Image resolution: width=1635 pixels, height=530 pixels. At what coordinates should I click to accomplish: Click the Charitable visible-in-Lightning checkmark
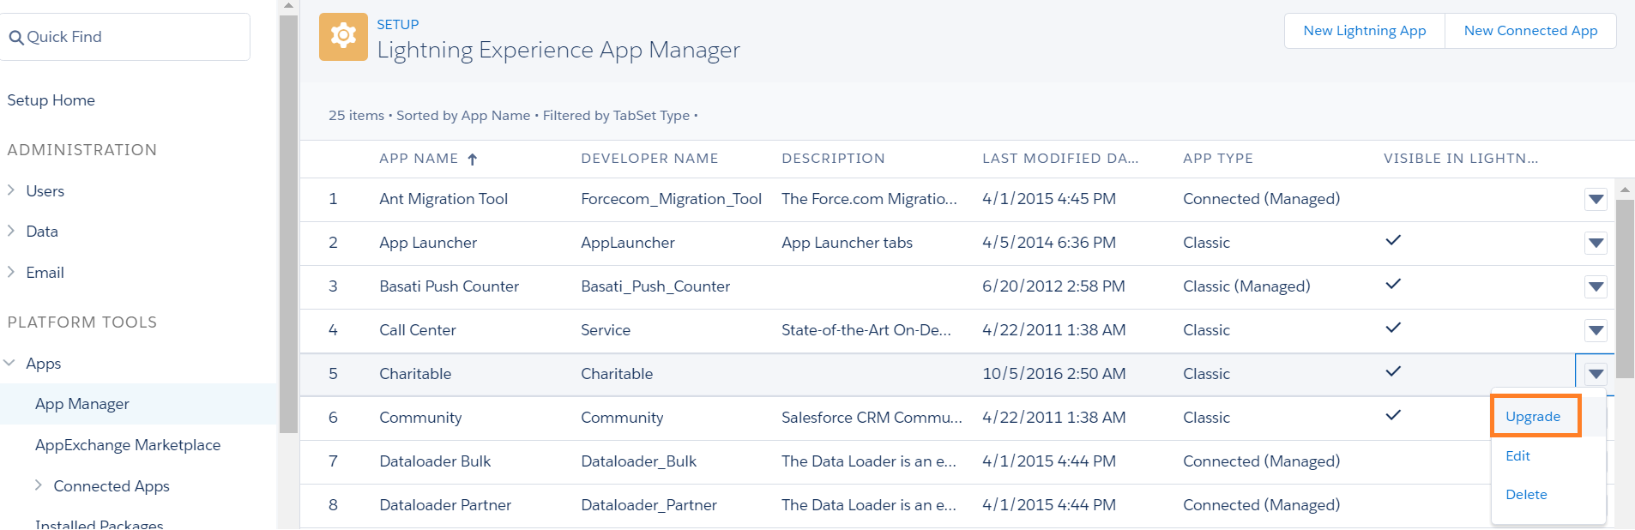click(x=1393, y=371)
